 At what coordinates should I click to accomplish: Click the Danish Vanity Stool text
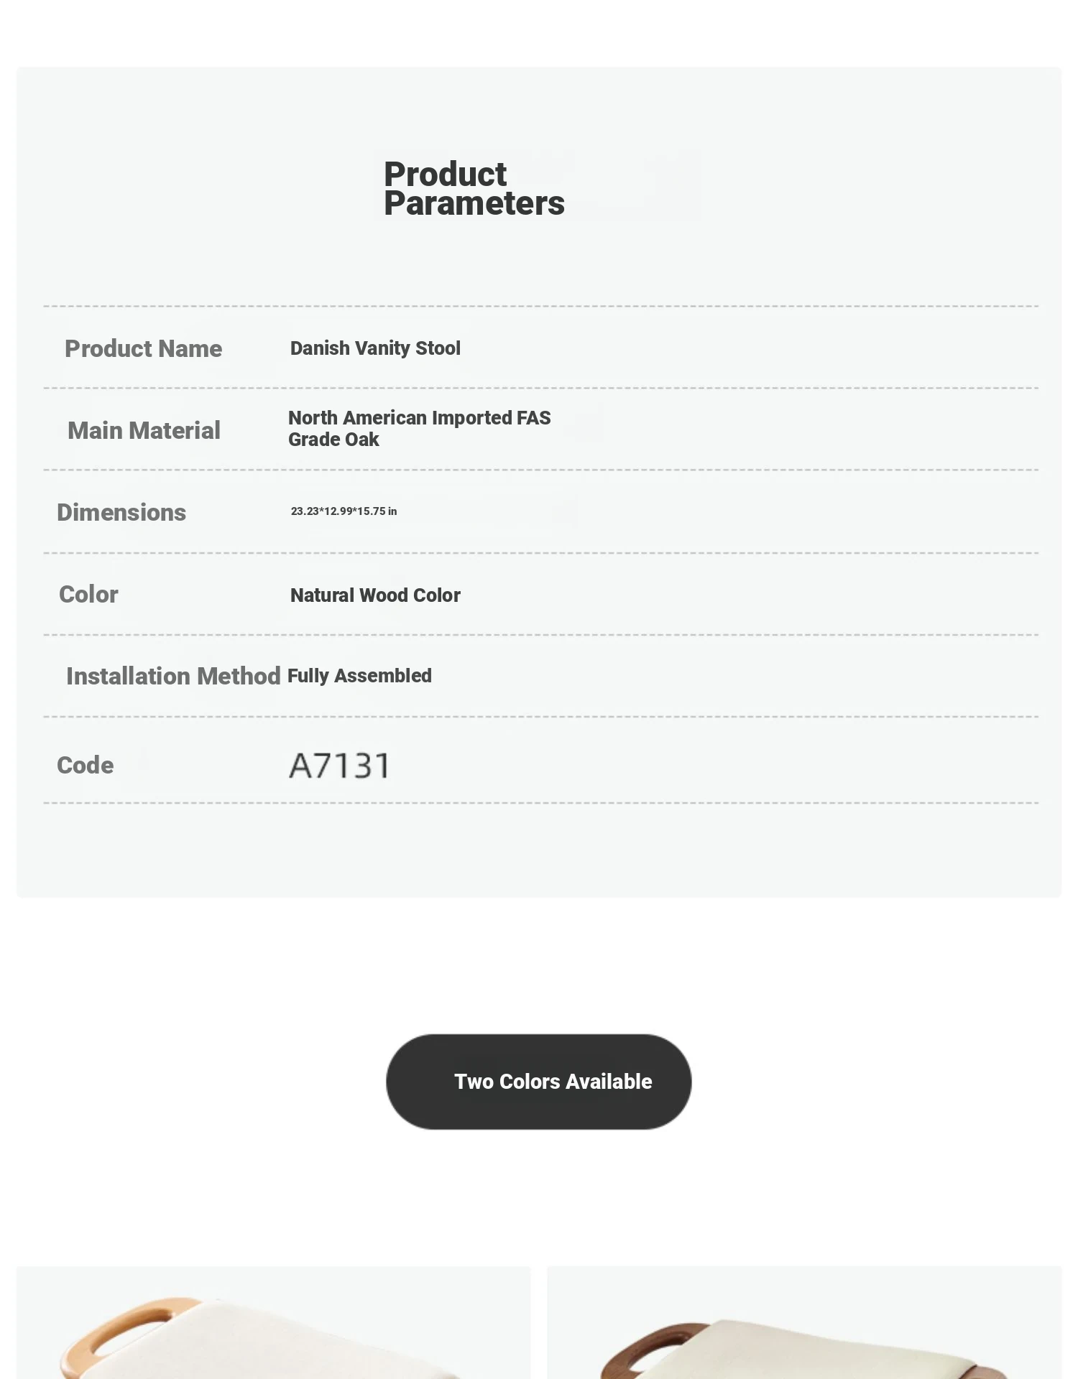point(375,348)
